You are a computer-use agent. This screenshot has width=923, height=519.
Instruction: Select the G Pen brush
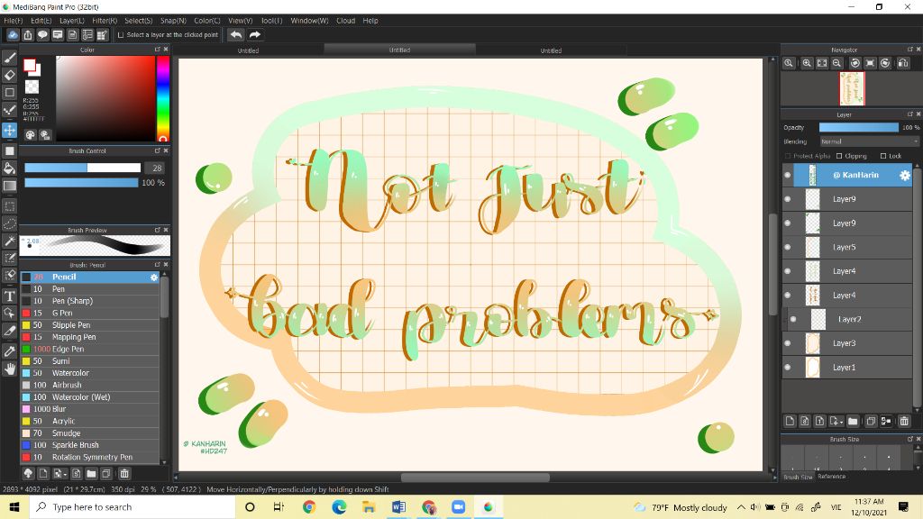pyautogui.click(x=90, y=313)
